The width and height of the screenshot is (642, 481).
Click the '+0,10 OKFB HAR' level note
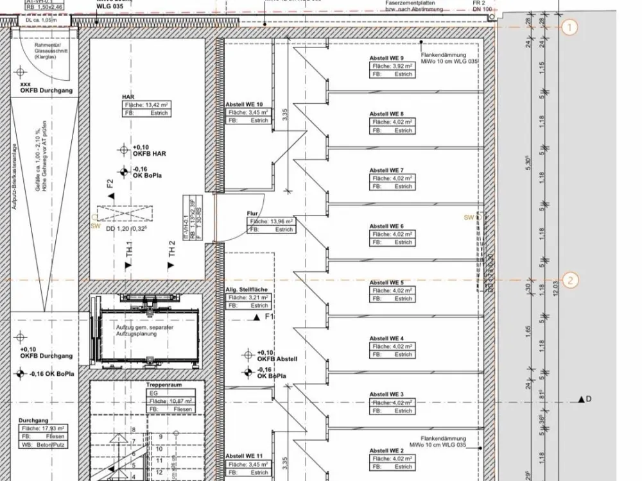click(x=149, y=151)
